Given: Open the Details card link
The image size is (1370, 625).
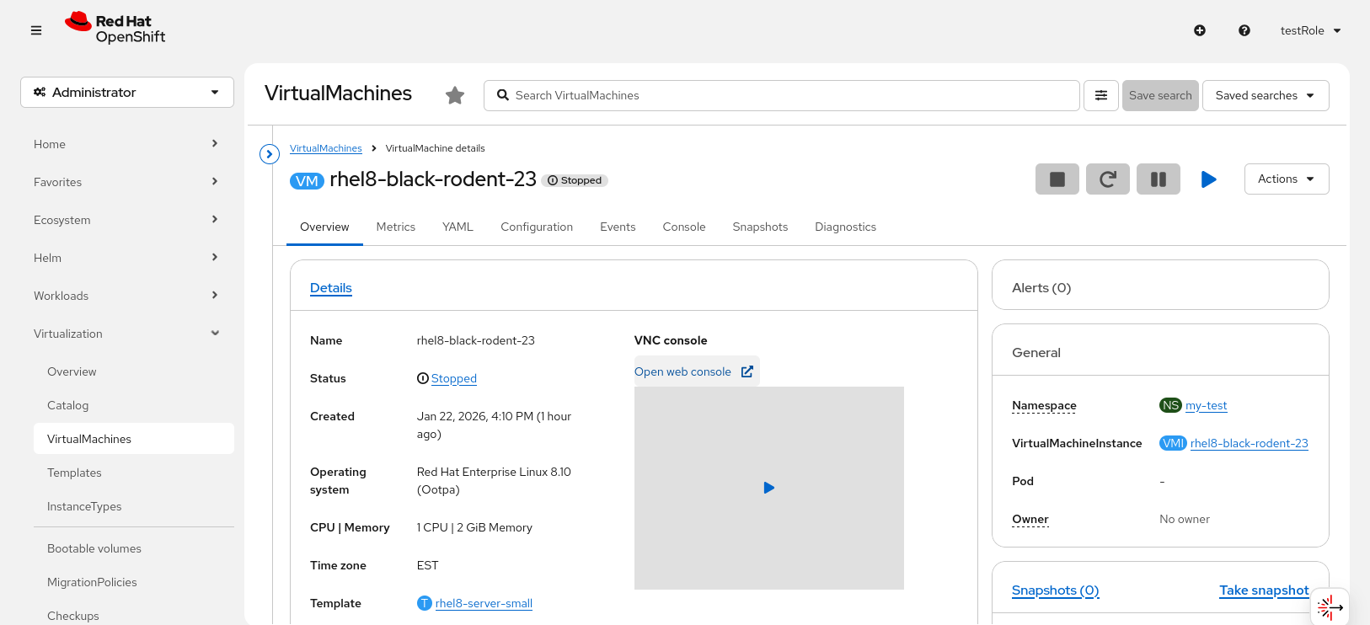Looking at the screenshot, I should pos(331,288).
